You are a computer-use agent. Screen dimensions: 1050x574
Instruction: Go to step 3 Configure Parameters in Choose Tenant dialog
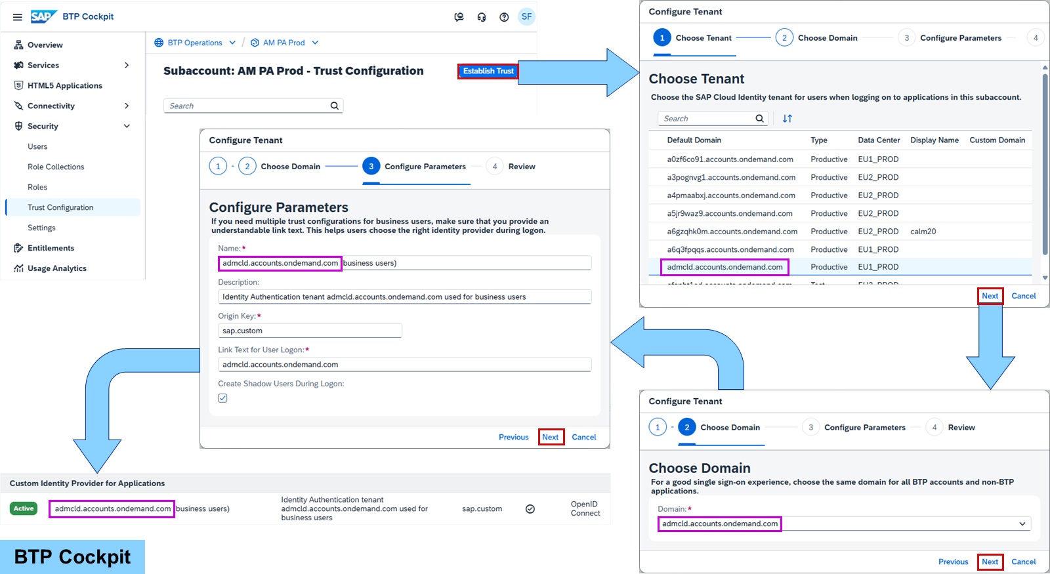(x=950, y=38)
